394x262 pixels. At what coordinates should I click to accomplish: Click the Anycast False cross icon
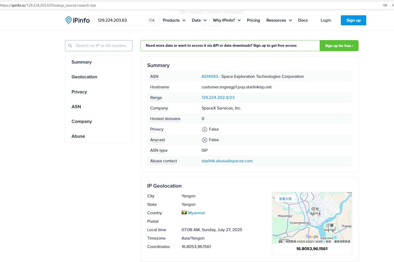(204, 140)
